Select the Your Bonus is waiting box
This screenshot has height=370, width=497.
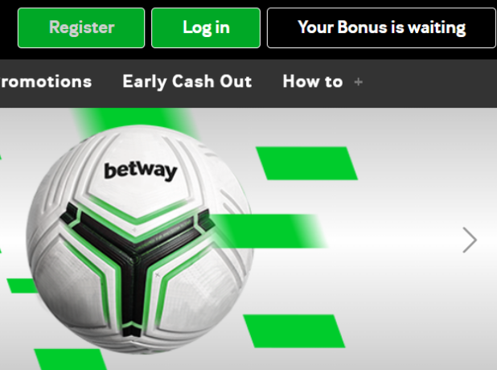click(x=382, y=28)
